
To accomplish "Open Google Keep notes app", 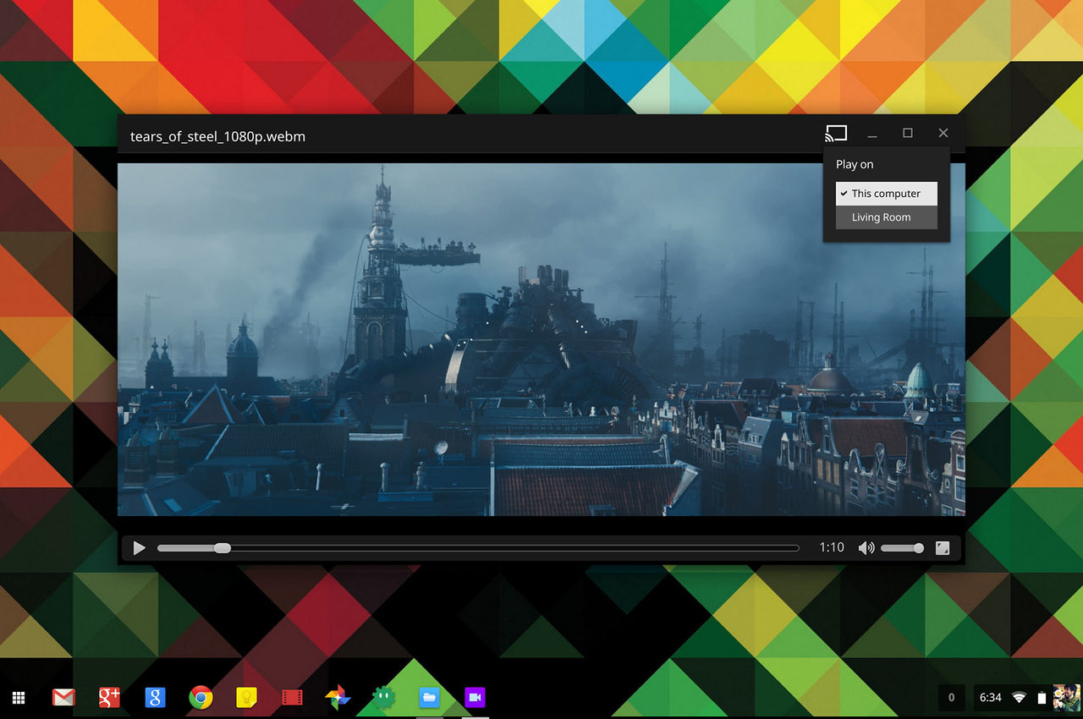I will tap(246, 697).
